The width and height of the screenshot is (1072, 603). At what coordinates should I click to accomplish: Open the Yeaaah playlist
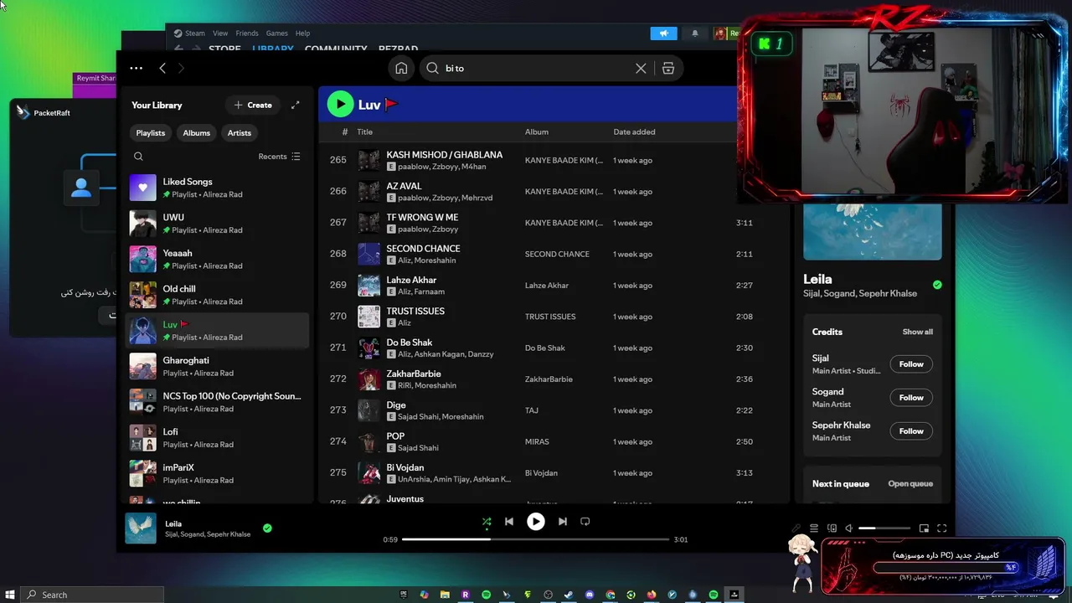click(217, 260)
